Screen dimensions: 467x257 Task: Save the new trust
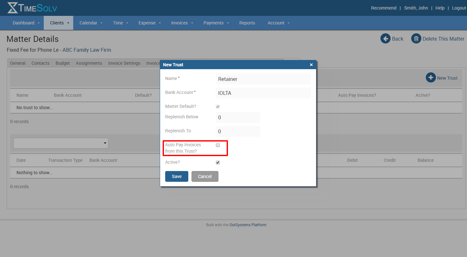[177, 176]
